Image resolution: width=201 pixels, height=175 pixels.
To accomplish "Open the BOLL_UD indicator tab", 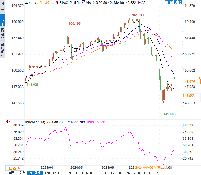I will (x=87, y=173).
